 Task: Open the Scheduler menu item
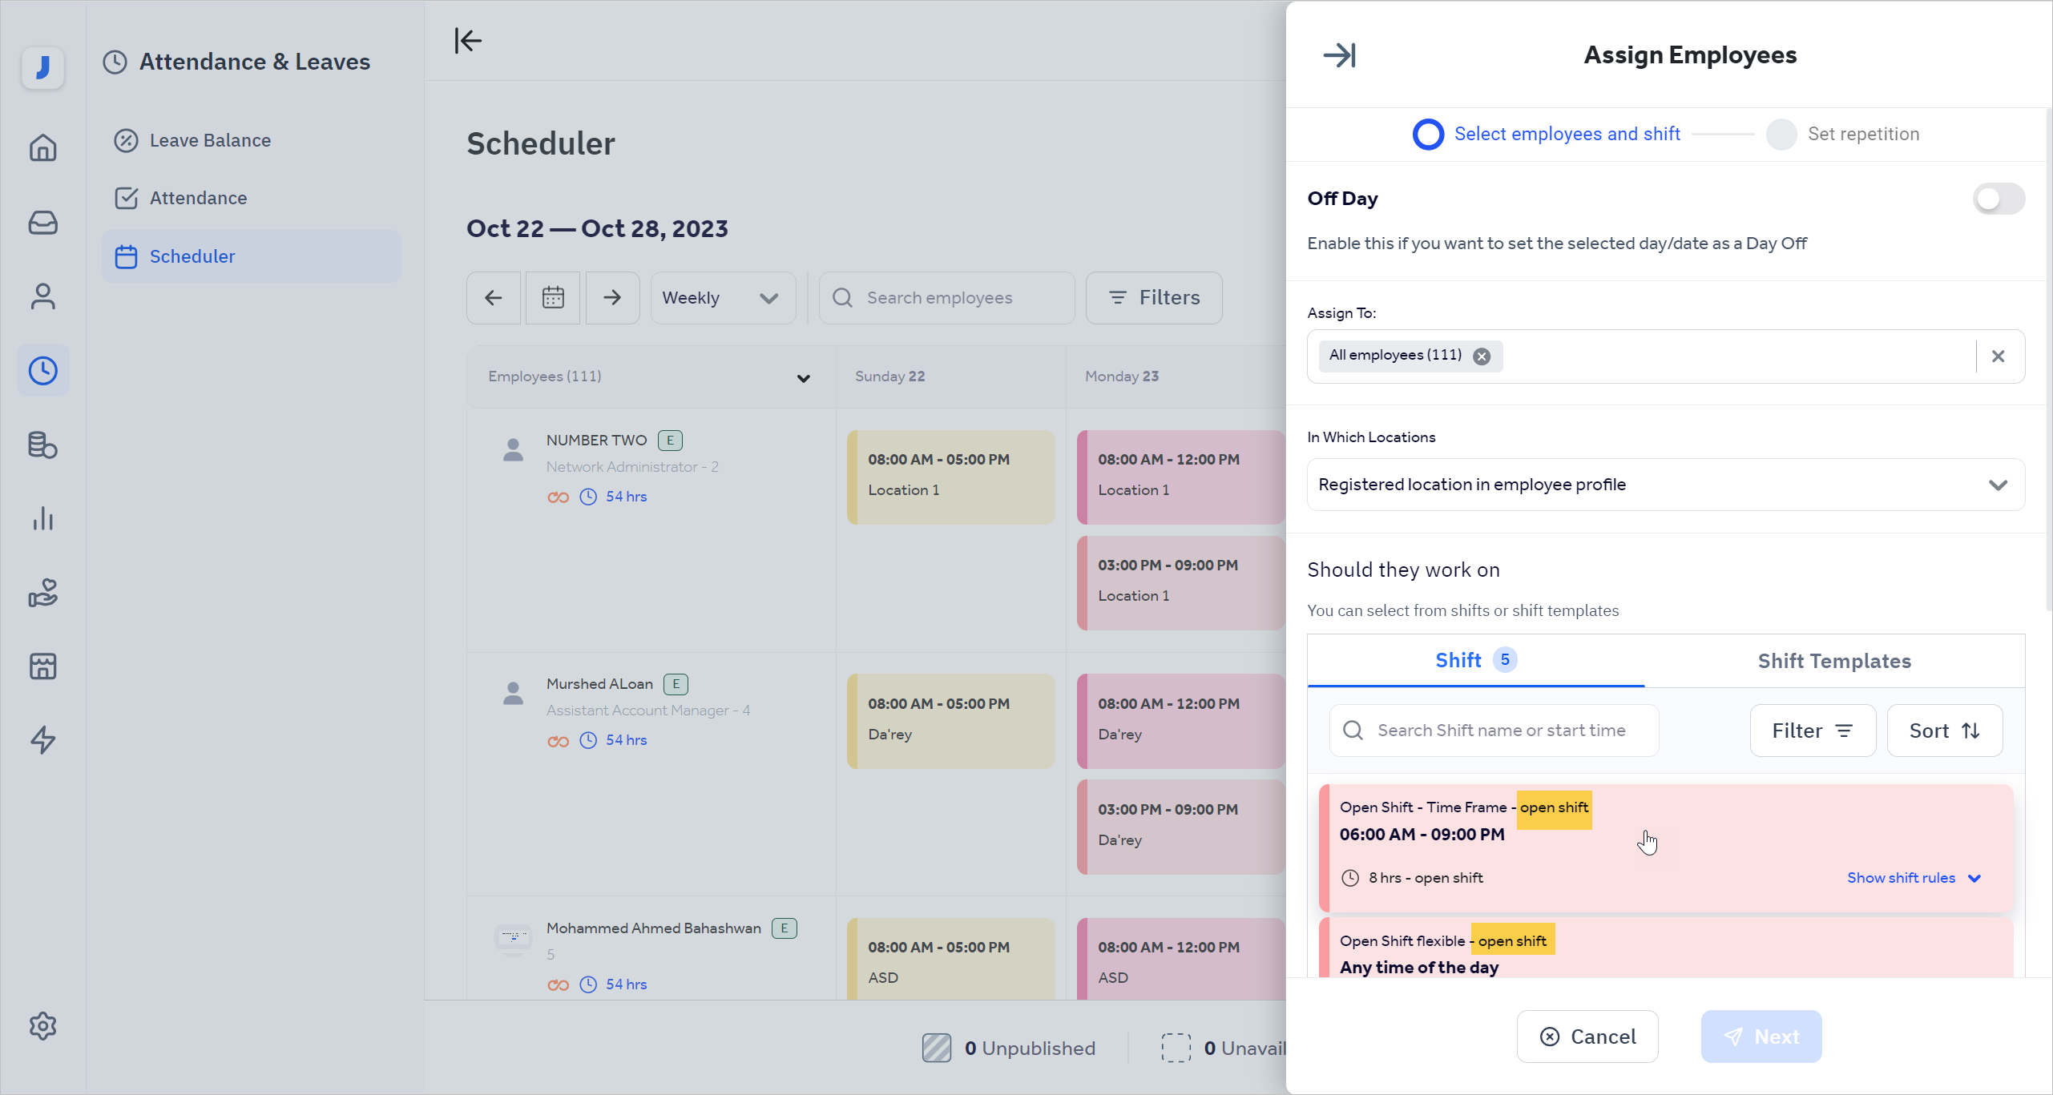(193, 256)
